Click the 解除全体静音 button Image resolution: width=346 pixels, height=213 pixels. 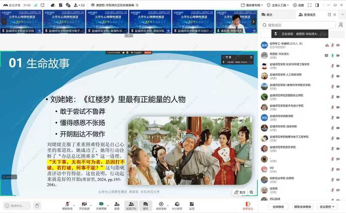click(x=302, y=207)
